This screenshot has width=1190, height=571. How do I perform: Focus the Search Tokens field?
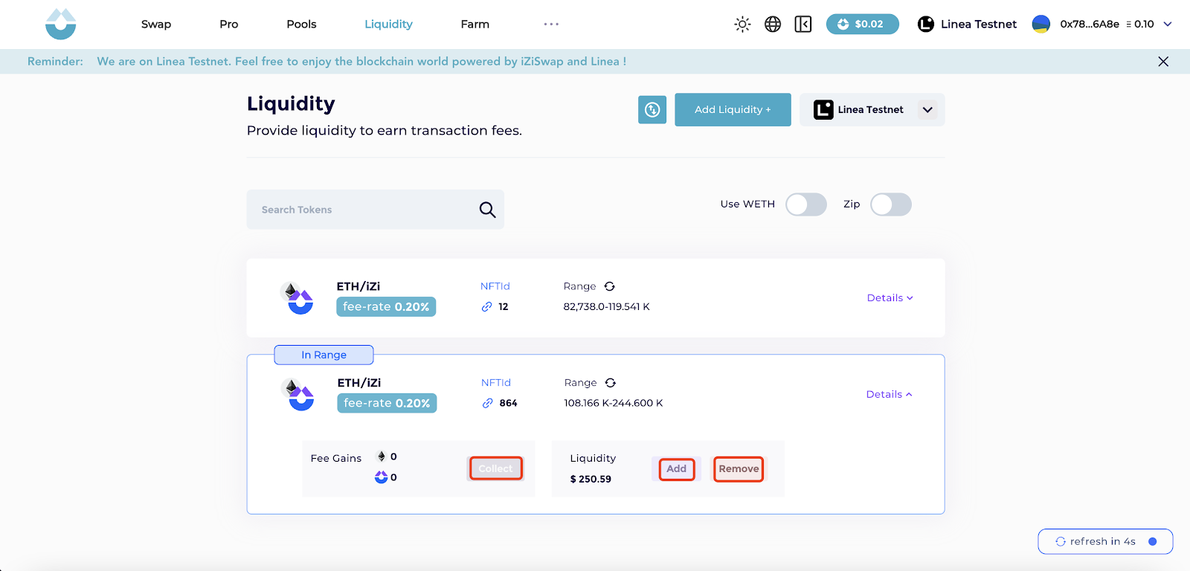click(375, 210)
